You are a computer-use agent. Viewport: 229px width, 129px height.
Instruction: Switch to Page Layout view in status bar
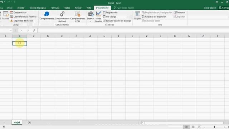click(x=193, y=127)
